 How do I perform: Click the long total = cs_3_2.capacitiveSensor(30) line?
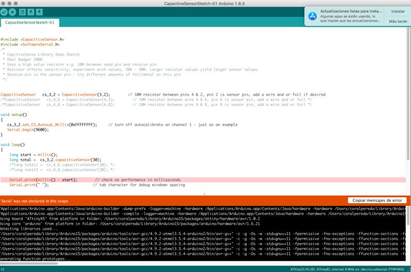[55, 160]
